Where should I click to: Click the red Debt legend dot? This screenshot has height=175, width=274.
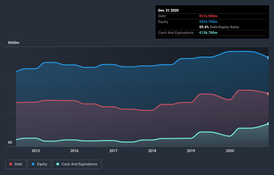click(x=11, y=164)
